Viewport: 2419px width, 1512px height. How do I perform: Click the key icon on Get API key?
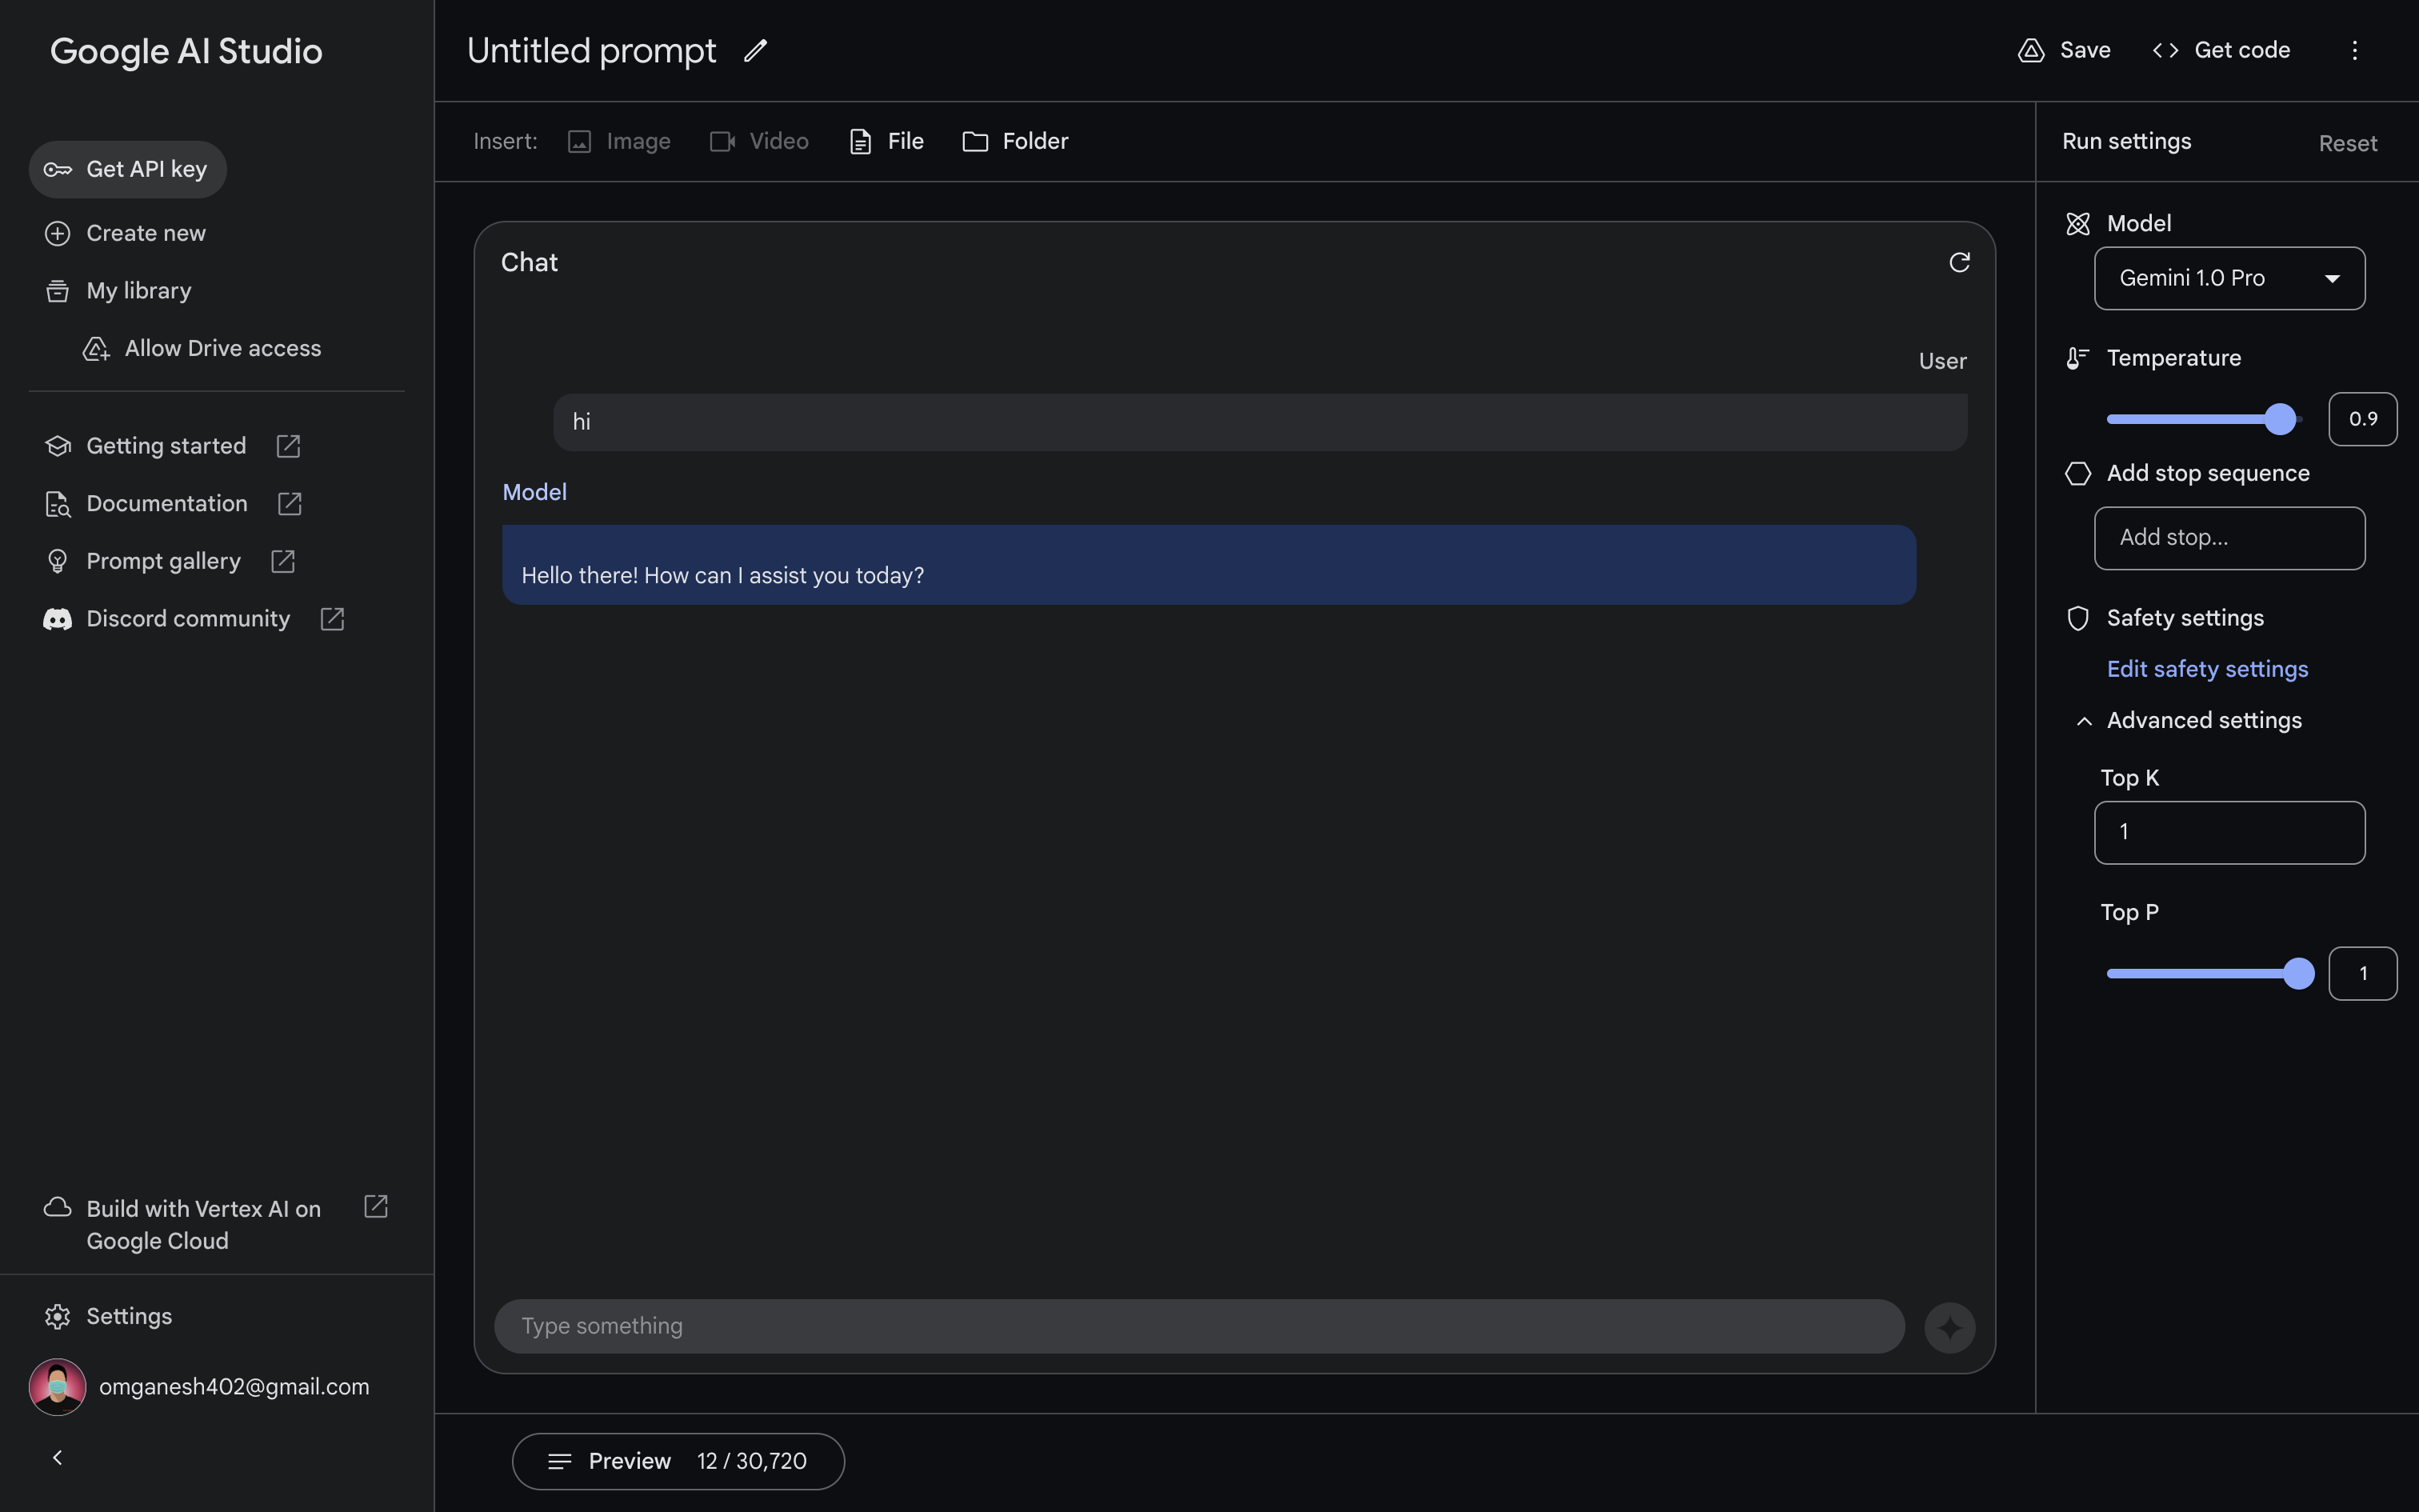click(57, 169)
